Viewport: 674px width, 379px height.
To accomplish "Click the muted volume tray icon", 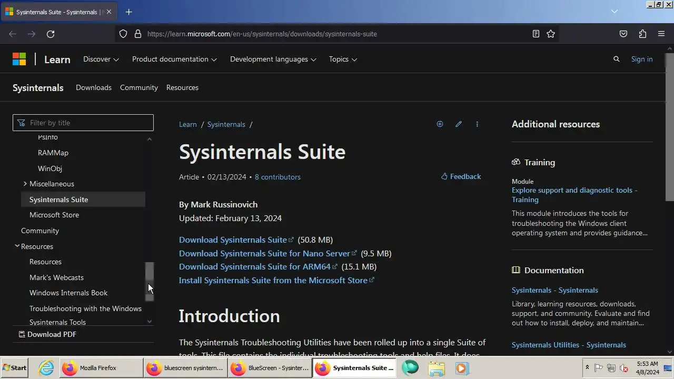I will [624, 368].
